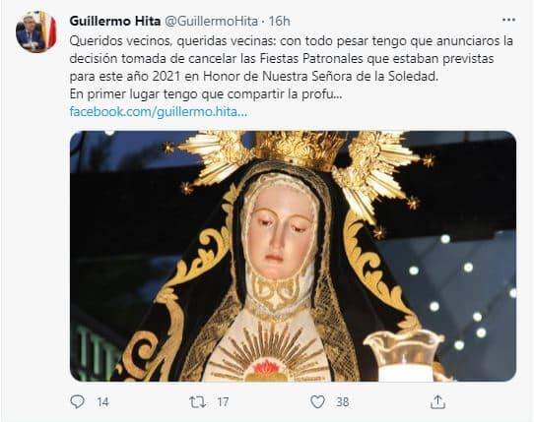Click the reply speech bubble icon
The height and width of the screenshot is (422, 534).
tap(77, 401)
